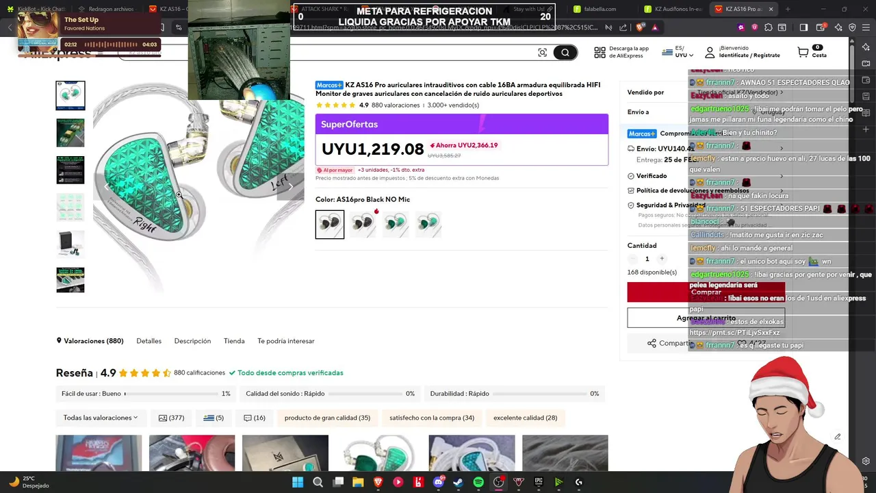
Task: Switch to Tienda tab
Action: (x=234, y=341)
